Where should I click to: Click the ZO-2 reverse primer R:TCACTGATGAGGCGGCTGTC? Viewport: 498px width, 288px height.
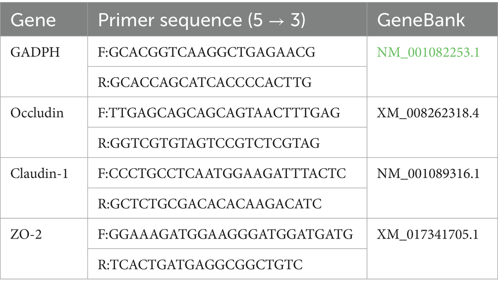tap(200, 264)
